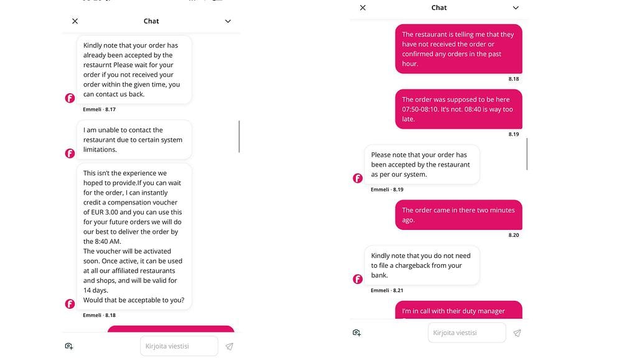Collapse the right chat using chevron
Image resolution: width=637 pixels, height=358 pixels.
[x=516, y=7]
